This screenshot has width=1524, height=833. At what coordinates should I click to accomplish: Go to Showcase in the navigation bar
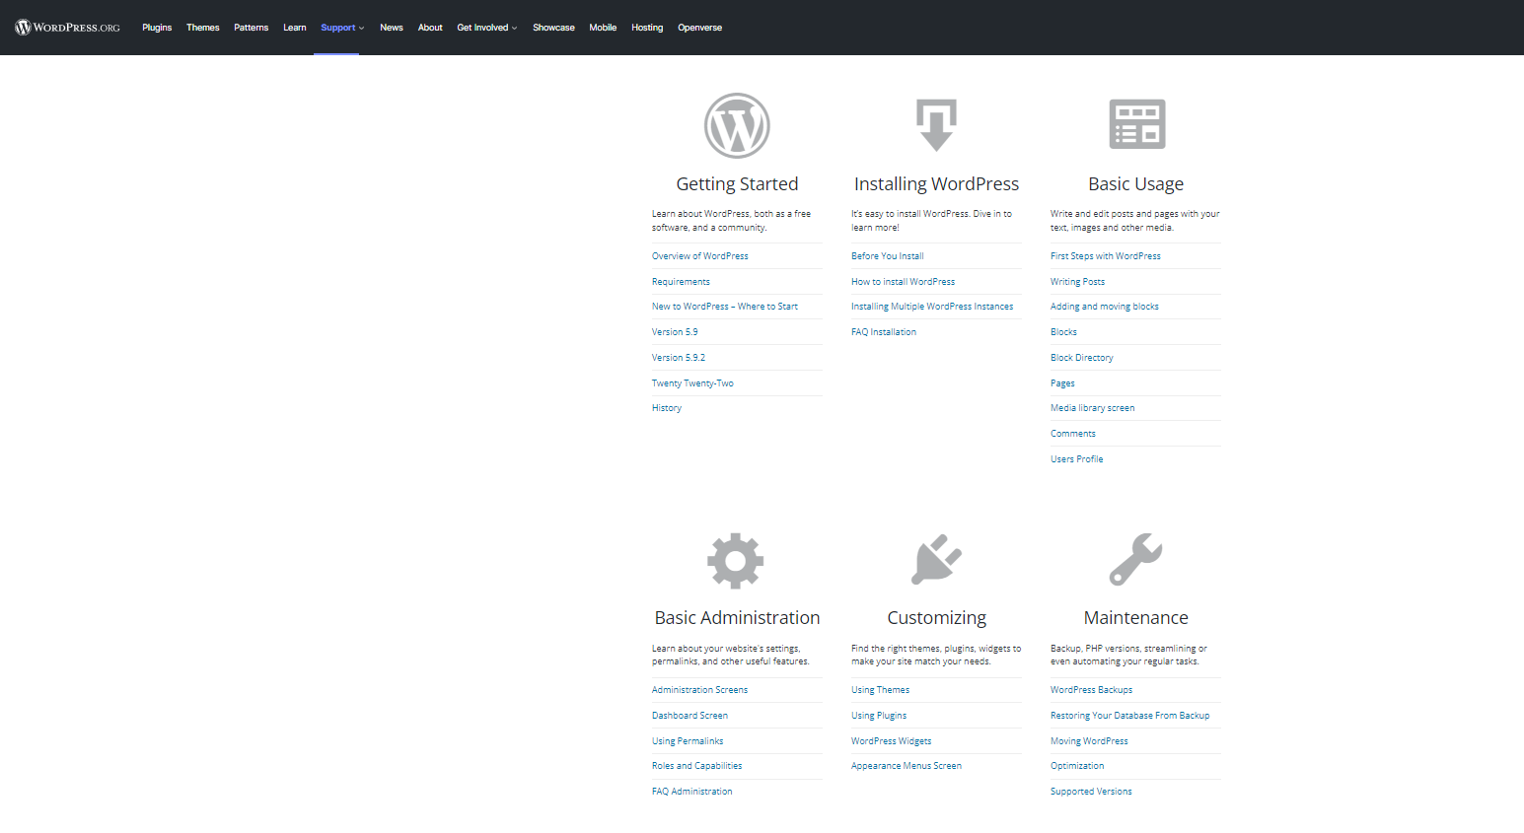(553, 28)
